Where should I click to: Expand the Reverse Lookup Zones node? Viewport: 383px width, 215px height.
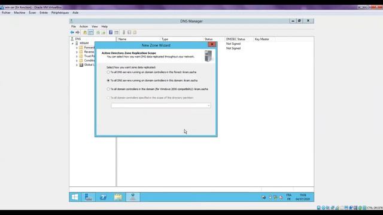[x=77, y=52]
